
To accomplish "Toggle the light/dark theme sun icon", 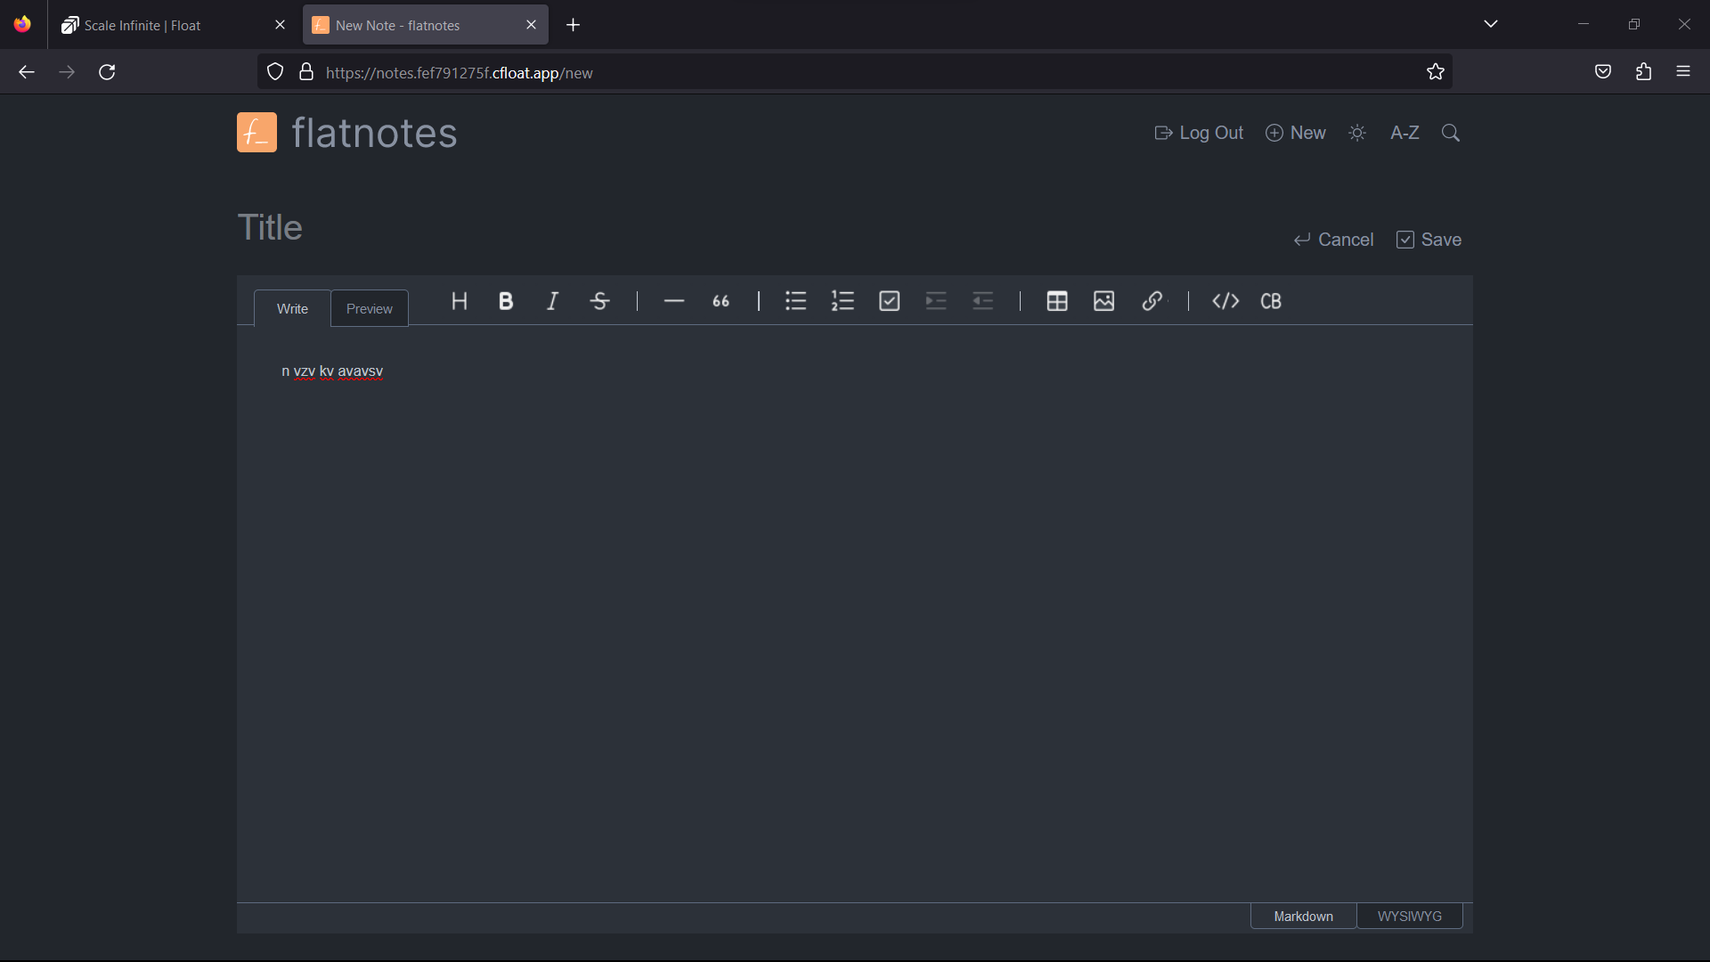I will tap(1357, 133).
